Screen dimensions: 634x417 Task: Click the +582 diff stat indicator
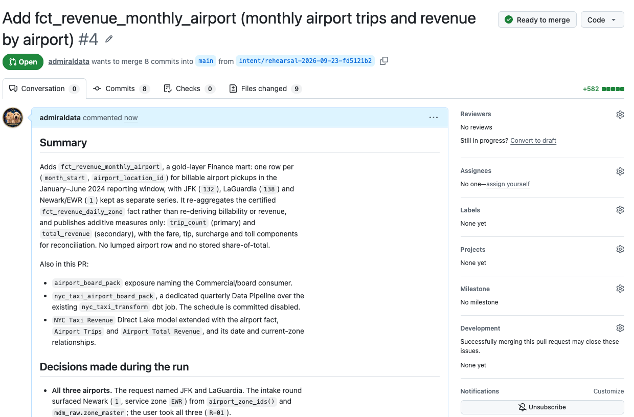click(x=603, y=89)
